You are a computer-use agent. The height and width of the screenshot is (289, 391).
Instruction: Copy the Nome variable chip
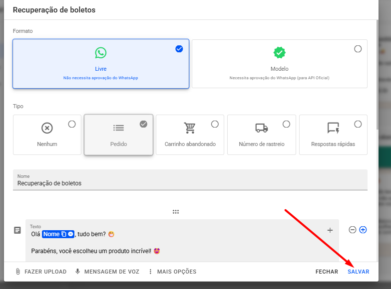point(64,234)
